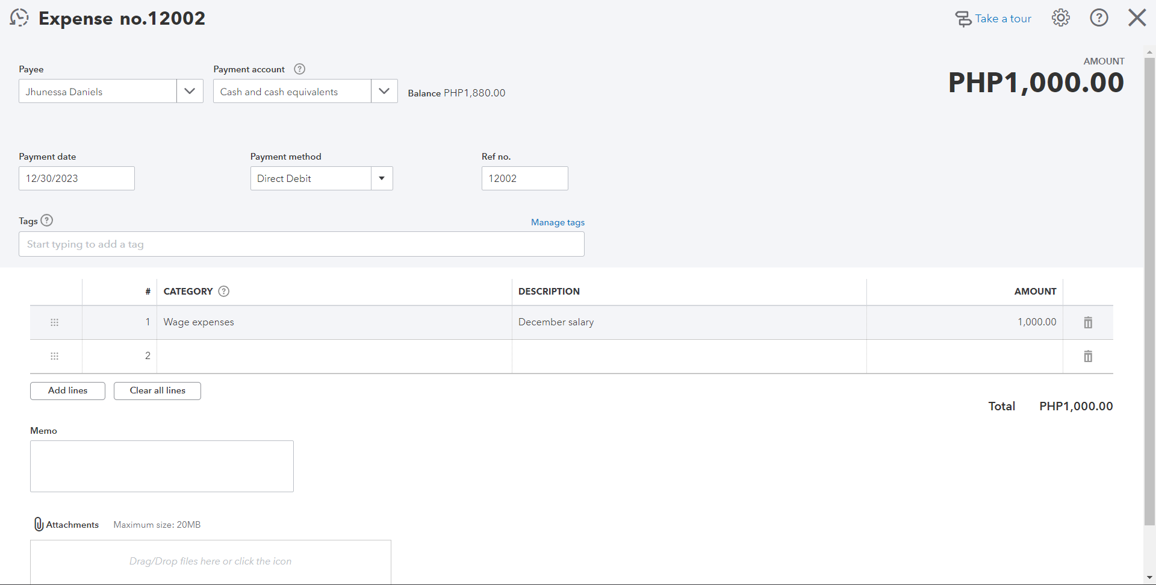Open the Manage tags link

pyautogui.click(x=558, y=222)
